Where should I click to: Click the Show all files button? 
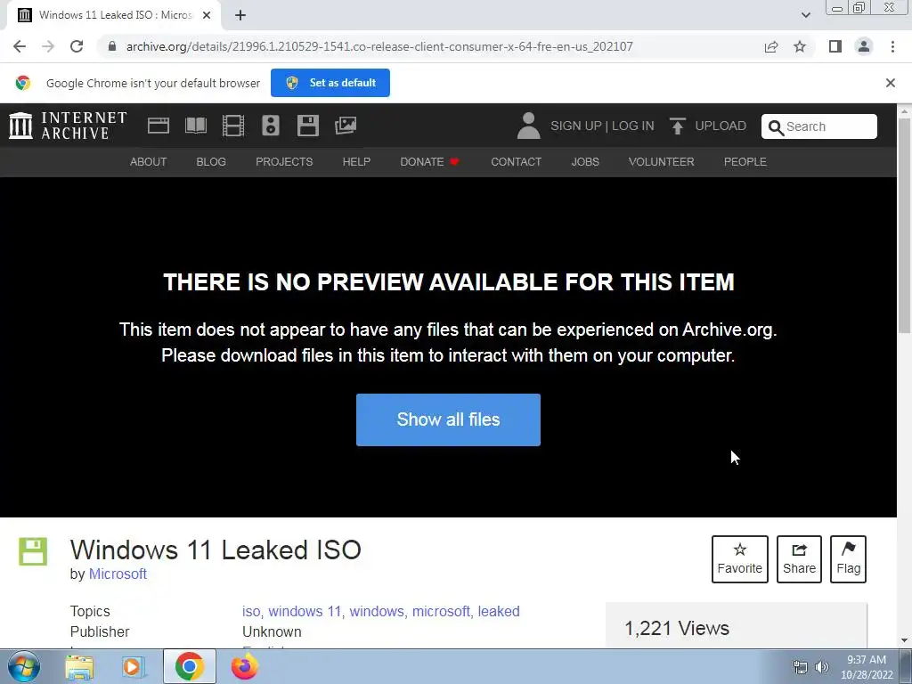449,420
